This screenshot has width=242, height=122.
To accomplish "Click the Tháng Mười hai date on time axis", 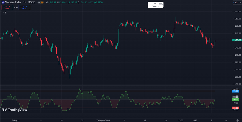I will 103,120.
